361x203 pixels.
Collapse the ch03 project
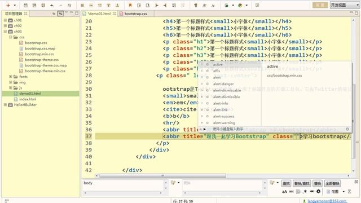pos(5,32)
